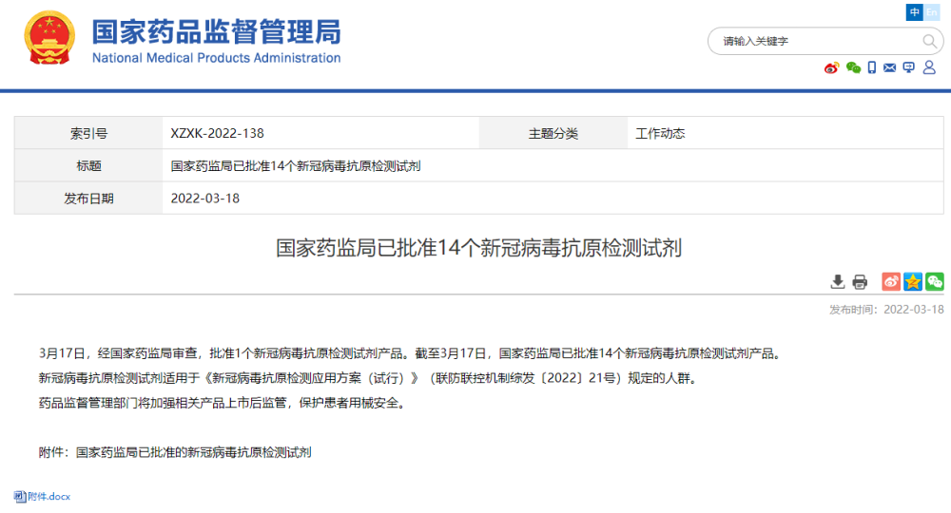This screenshot has width=951, height=513.
Task: Print the article using printer icon
Action: (x=860, y=281)
